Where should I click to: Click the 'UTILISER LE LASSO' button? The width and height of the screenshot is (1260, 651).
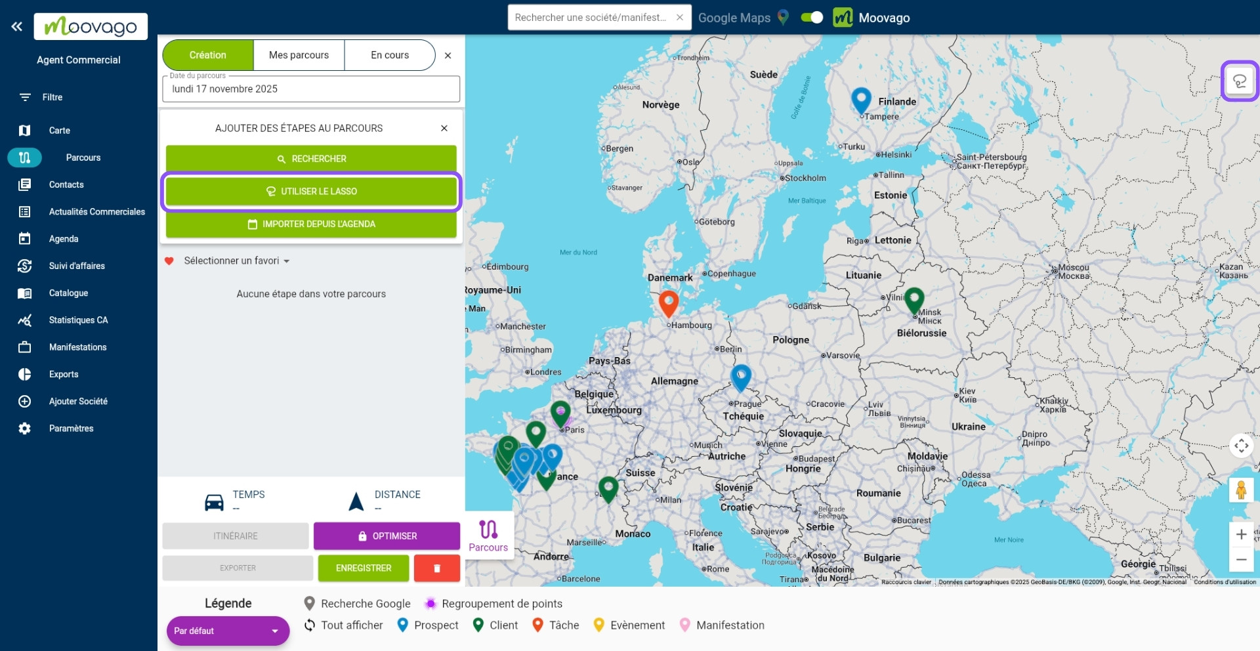tap(311, 191)
